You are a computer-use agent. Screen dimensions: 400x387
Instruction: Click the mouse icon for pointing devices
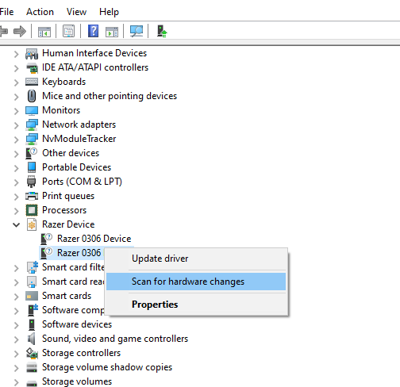point(32,96)
